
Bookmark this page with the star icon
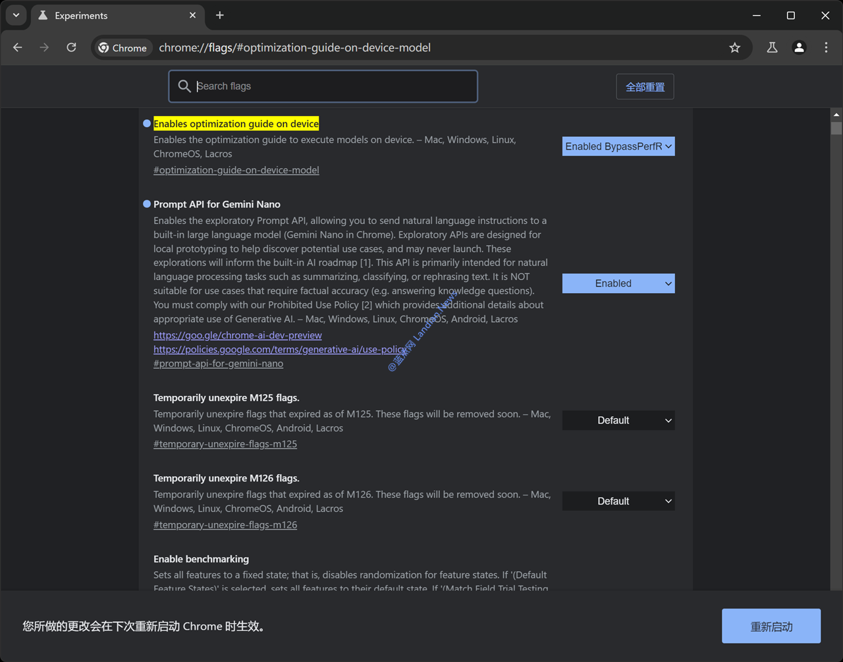[x=734, y=47]
